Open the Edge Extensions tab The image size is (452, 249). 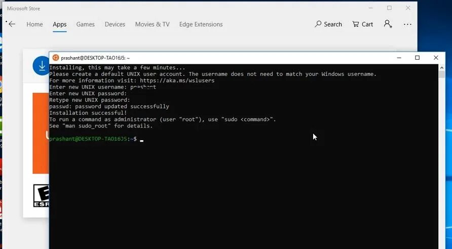pyautogui.click(x=201, y=24)
